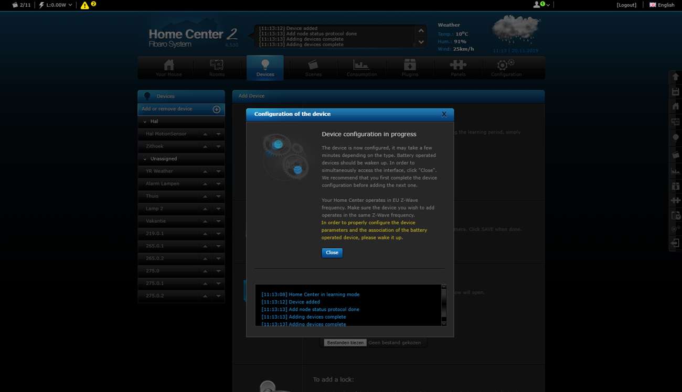Click the Logout link in top bar

point(626,5)
